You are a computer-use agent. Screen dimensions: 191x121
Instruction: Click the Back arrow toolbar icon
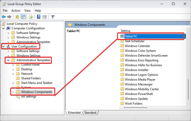[4, 17]
